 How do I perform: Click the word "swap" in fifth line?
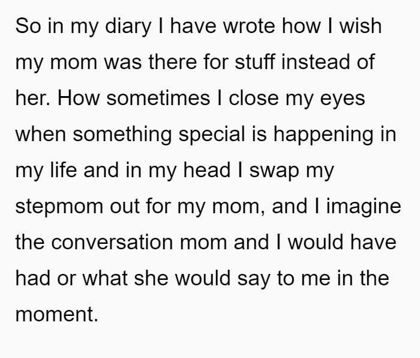tap(274, 171)
